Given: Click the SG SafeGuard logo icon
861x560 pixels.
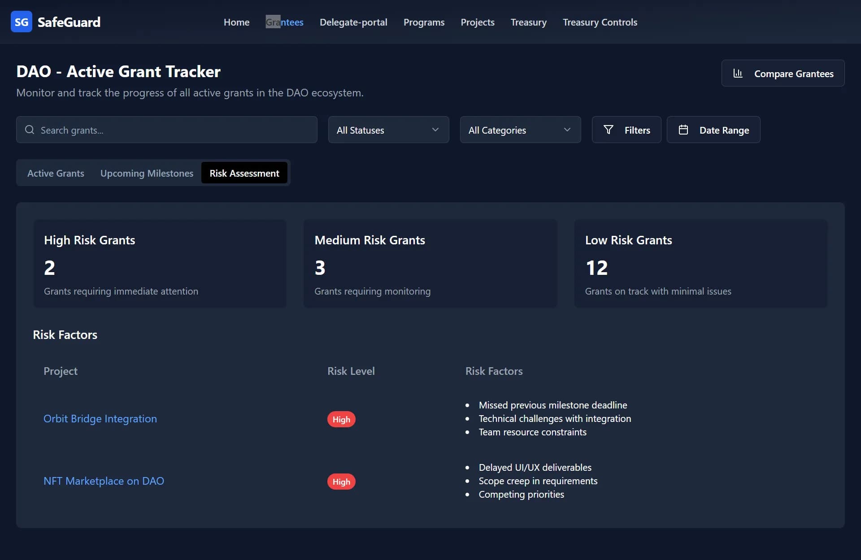Looking at the screenshot, I should pos(22,22).
